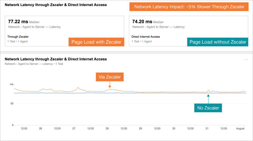Click the 74.20 ms median latency value
This screenshot has width=253, height=141.
pyautogui.click(x=142, y=22)
